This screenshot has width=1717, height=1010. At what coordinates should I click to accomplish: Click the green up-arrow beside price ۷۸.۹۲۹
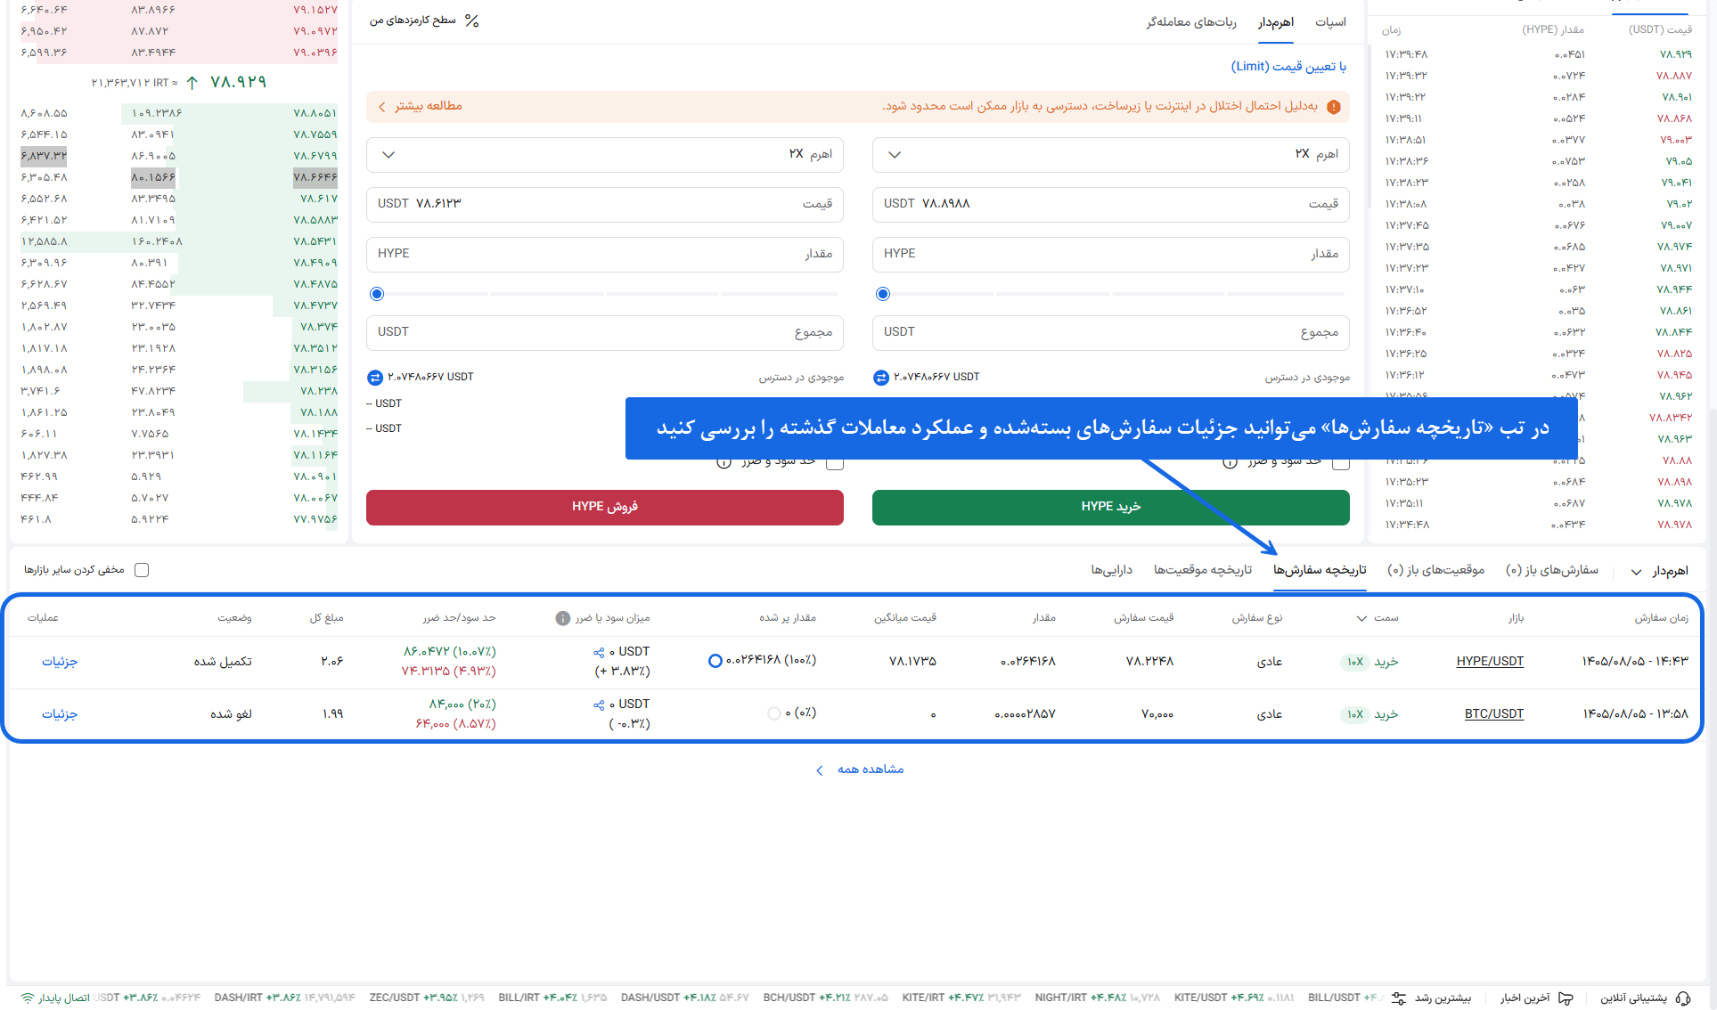tap(192, 83)
